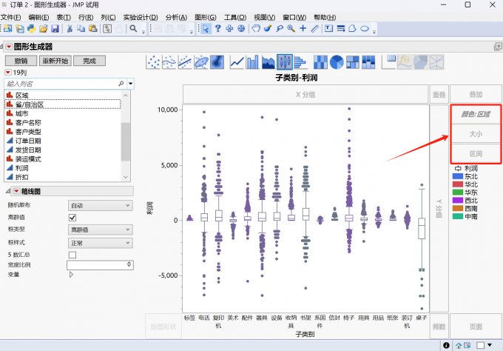The height and width of the screenshot is (351, 503).
Task: Open column search options dropdown arrow
Action: click(x=131, y=84)
